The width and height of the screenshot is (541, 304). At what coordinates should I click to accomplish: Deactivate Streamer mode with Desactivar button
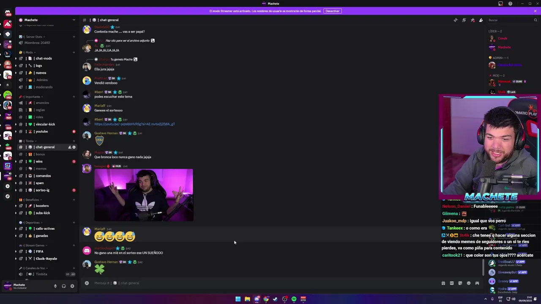click(332, 11)
